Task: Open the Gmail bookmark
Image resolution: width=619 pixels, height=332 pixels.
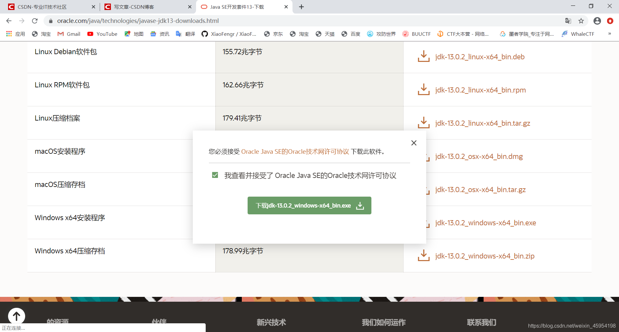Action: click(x=69, y=34)
